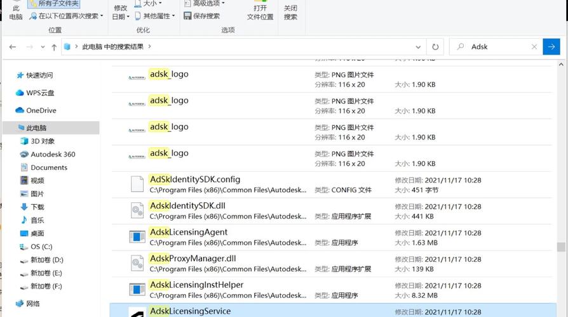The width and height of the screenshot is (568, 317).
Task: Click scrollbar up arrow in results
Action: (x=561, y=64)
